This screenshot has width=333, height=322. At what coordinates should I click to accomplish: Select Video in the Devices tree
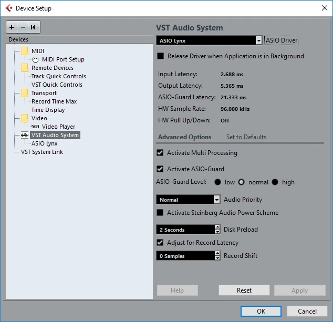(x=39, y=118)
